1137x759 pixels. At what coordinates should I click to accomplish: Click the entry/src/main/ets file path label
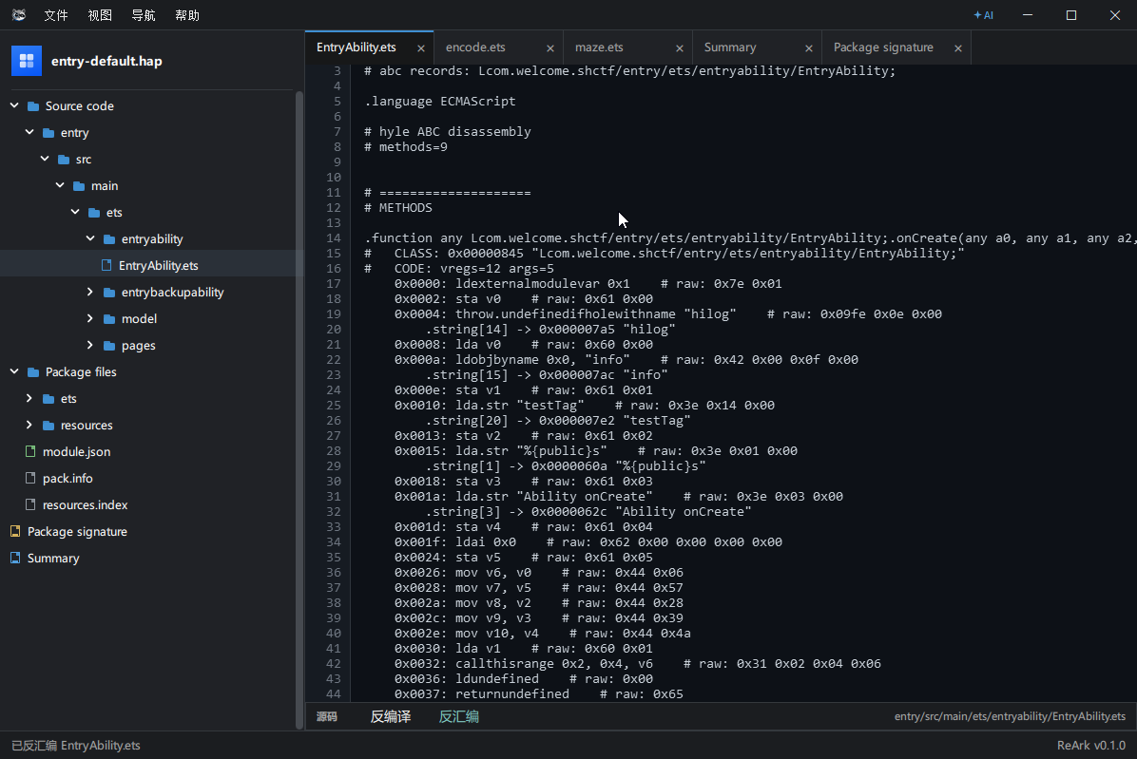coord(1011,716)
